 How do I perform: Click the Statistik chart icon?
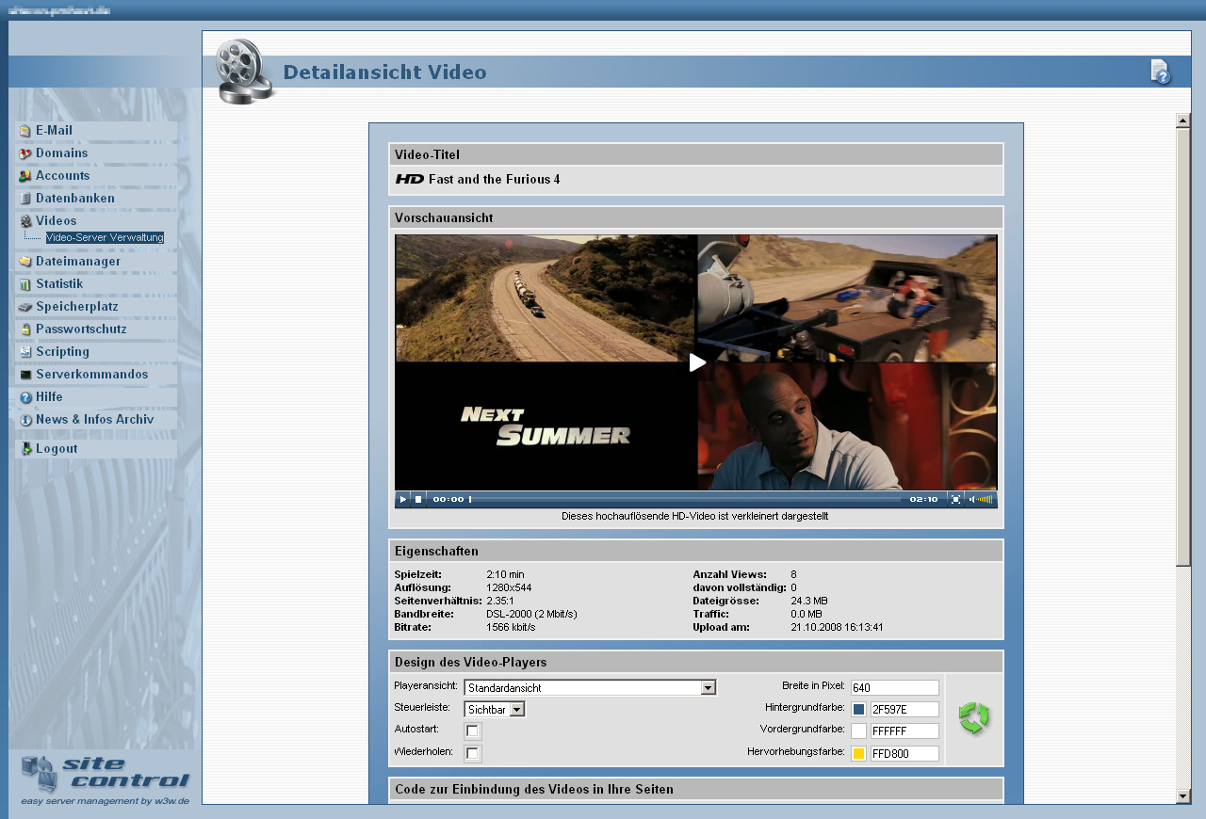pos(25,284)
